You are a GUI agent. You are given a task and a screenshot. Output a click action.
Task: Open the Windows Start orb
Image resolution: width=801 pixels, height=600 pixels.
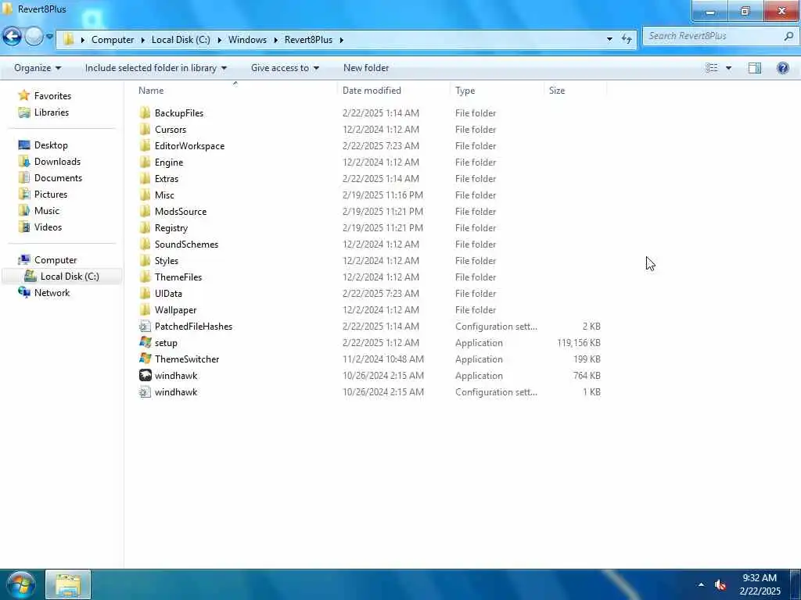[x=20, y=584]
